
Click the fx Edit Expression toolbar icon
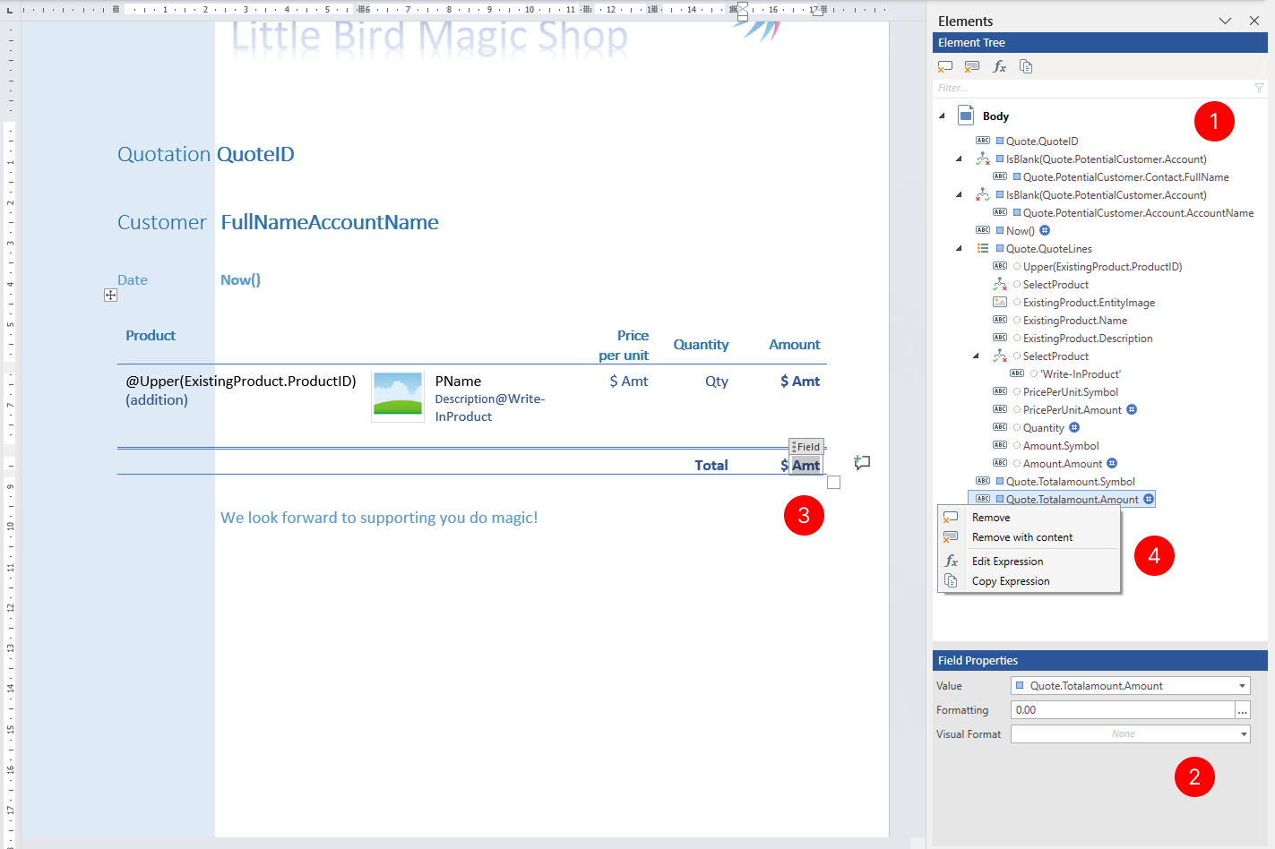(1000, 66)
